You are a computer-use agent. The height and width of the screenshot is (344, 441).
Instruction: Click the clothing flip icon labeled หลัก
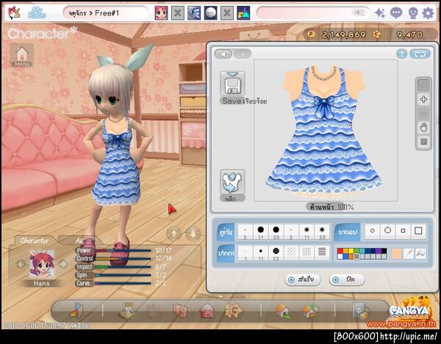232,182
